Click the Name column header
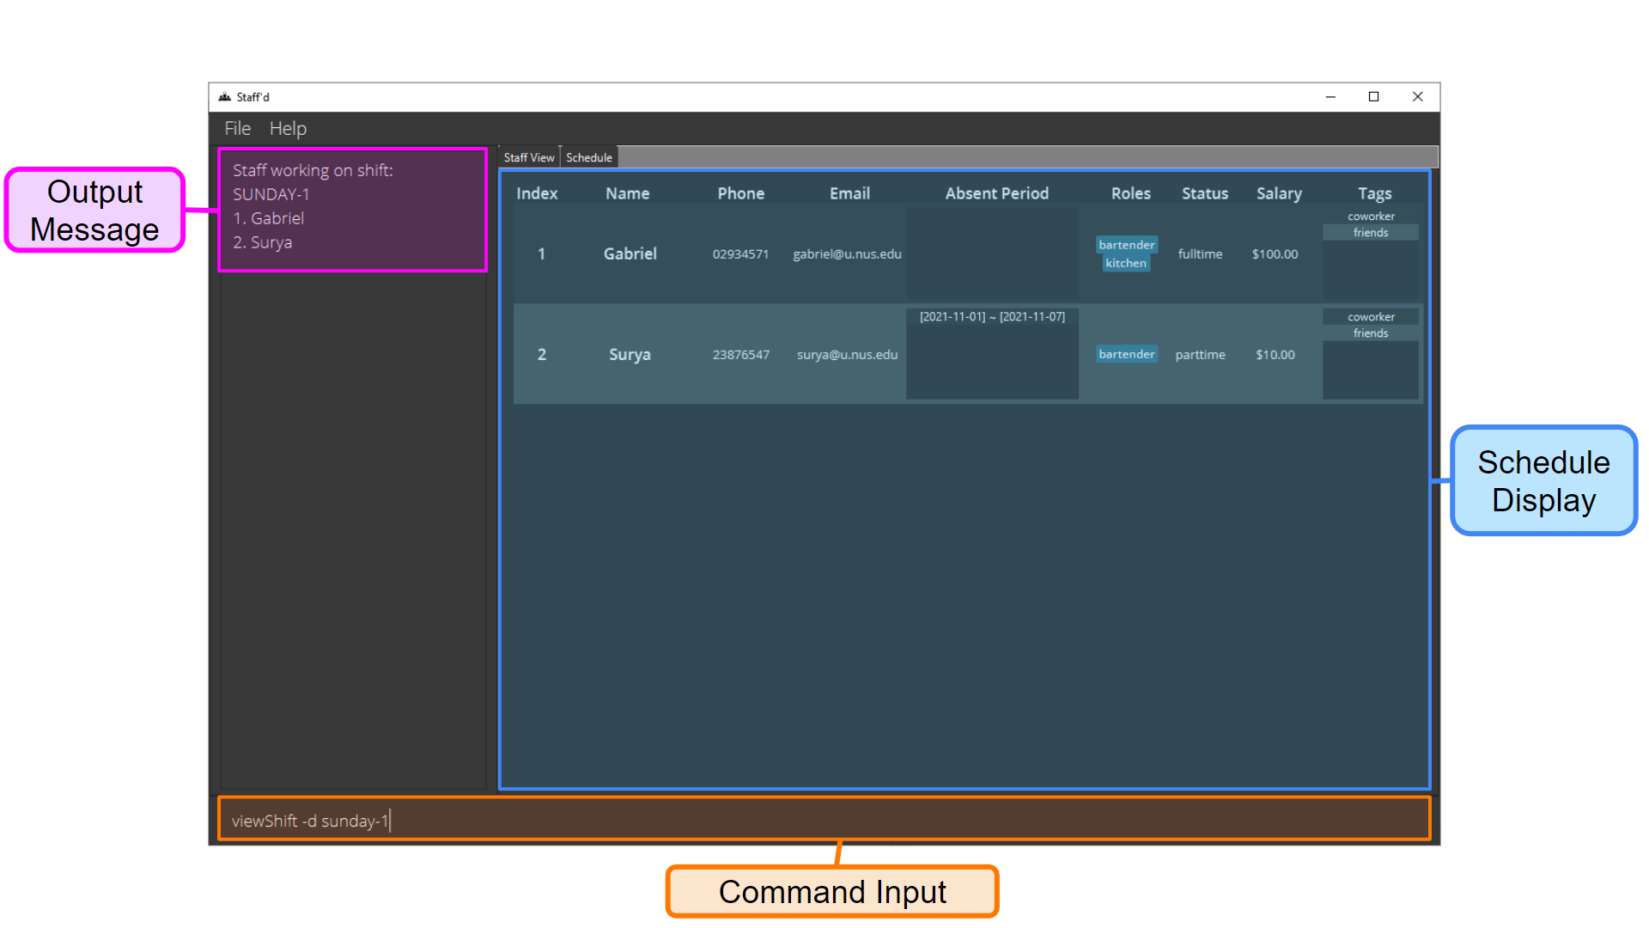Image resolution: width=1649 pixels, height=928 pixels. (x=627, y=193)
